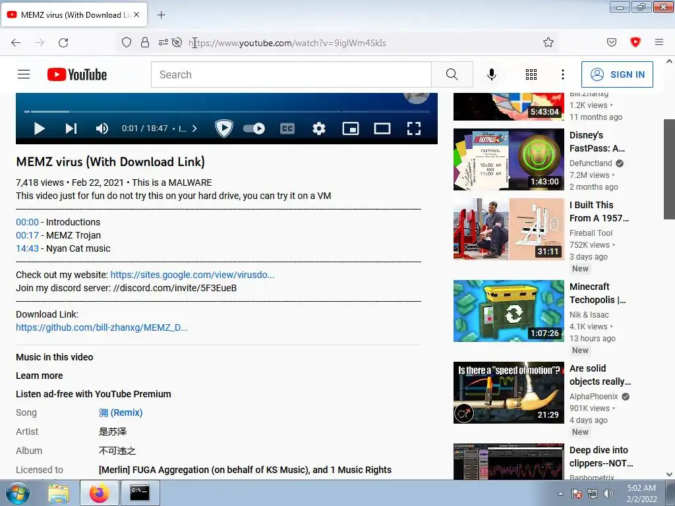Enter full screen mode

click(414, 128)
